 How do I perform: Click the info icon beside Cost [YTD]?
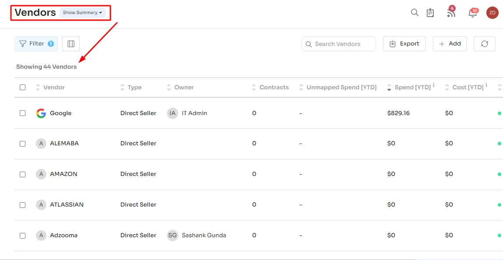[486, 85]
